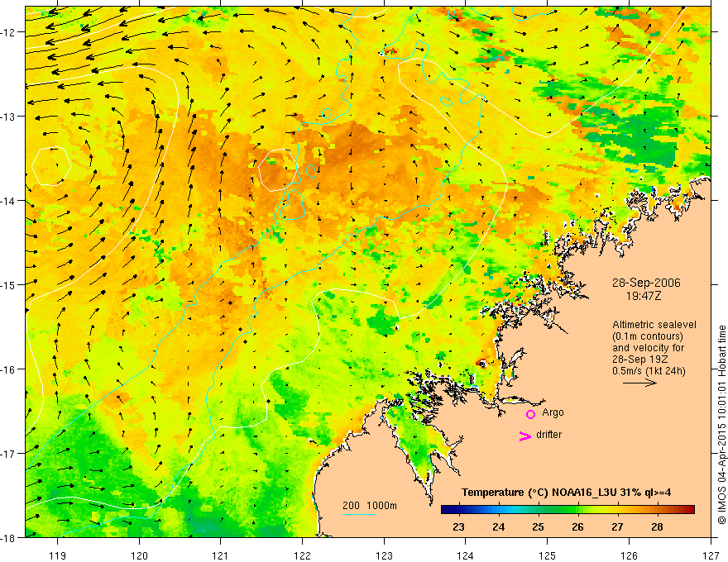The height and width of the screenshot is (562, 728).
Task: Click the cyan 200 1000m depth contour line sample
Action: (359, 514)
